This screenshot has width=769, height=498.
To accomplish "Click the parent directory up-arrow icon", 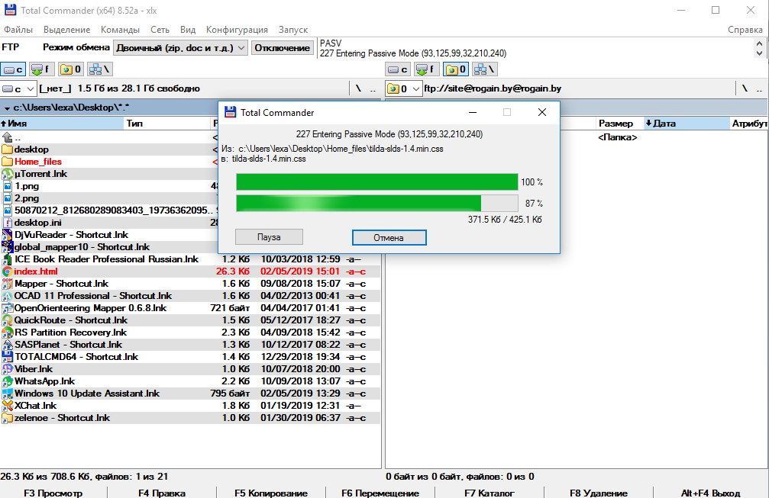I will [8, 137].
